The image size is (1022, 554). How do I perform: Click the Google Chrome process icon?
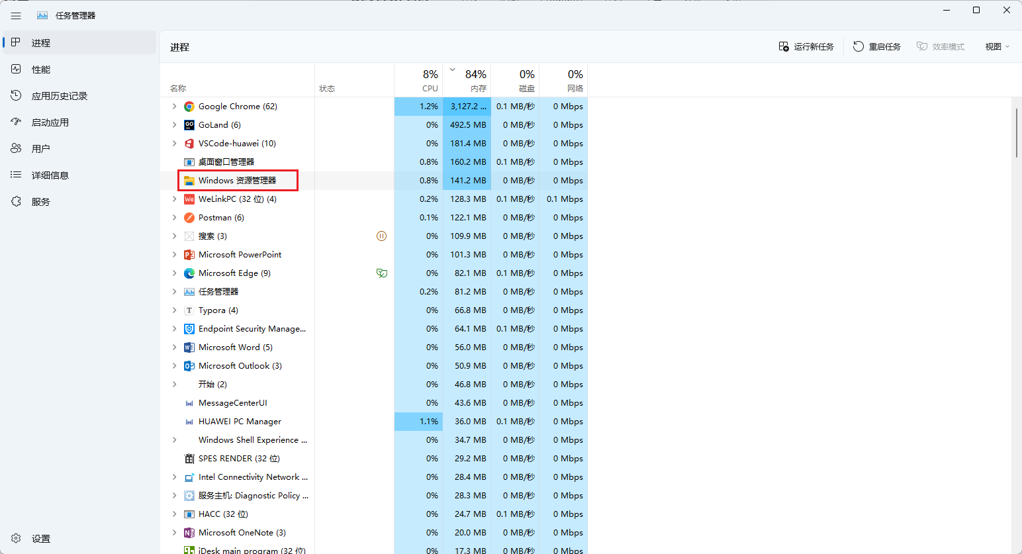click(189, 107)
